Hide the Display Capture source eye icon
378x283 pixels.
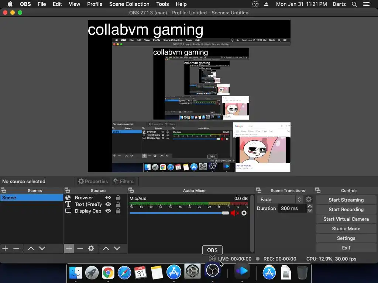pyautogui.click(x=108, y=211)
